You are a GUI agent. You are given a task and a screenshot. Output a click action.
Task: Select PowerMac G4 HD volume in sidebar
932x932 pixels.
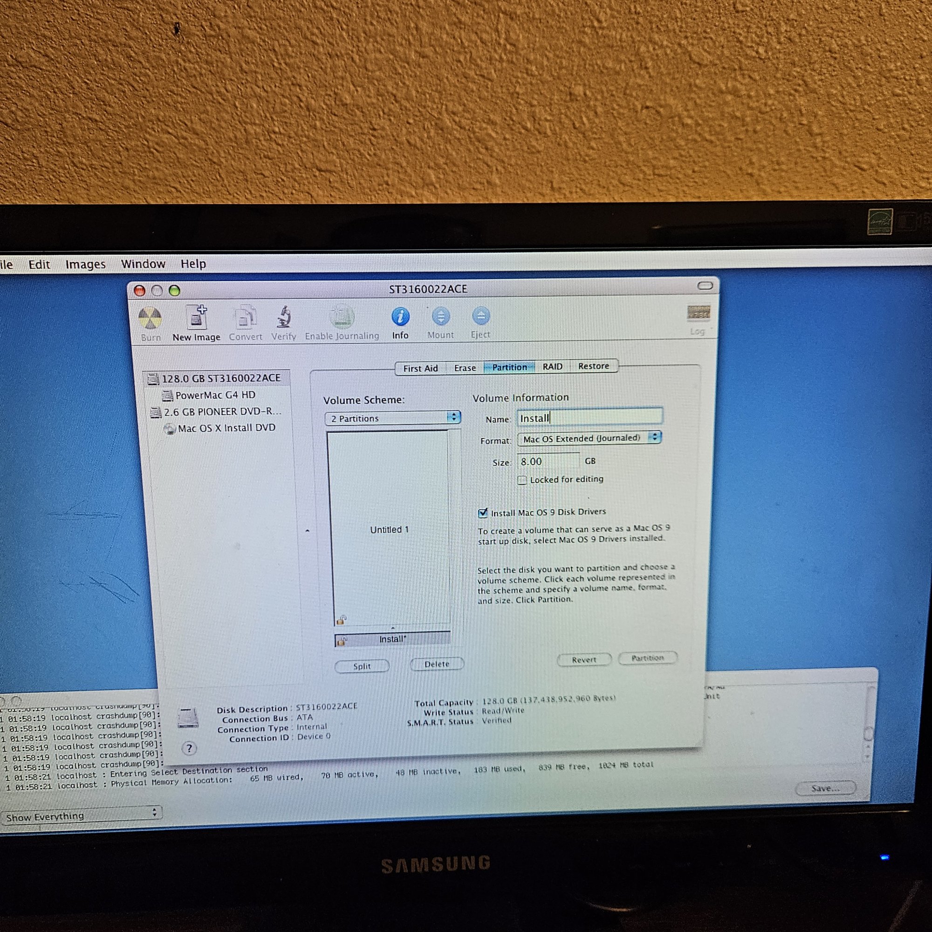pos(215,396)
